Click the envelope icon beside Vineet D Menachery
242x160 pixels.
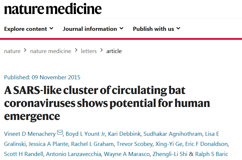tap(60, 133)
